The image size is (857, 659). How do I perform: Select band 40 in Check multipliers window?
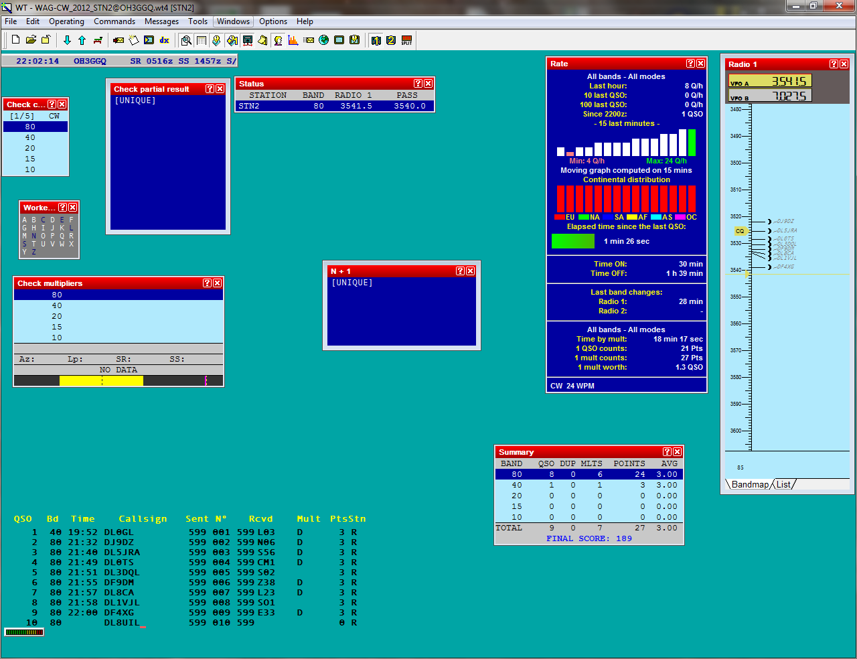coord(119,305)
